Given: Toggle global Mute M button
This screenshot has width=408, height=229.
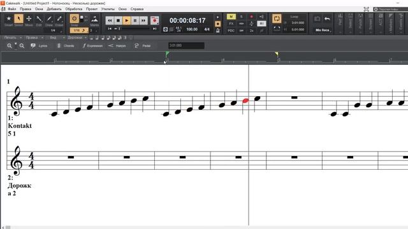Looking at the screenshot, I should pyautogui.click(x=231, y=17).
